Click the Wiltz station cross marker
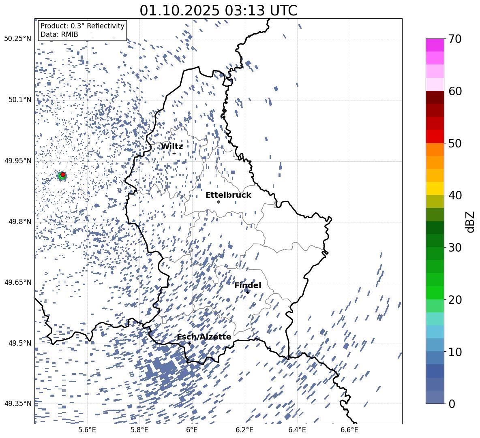The height and width of the screenshot is (438, 480). tap(174, 153)
